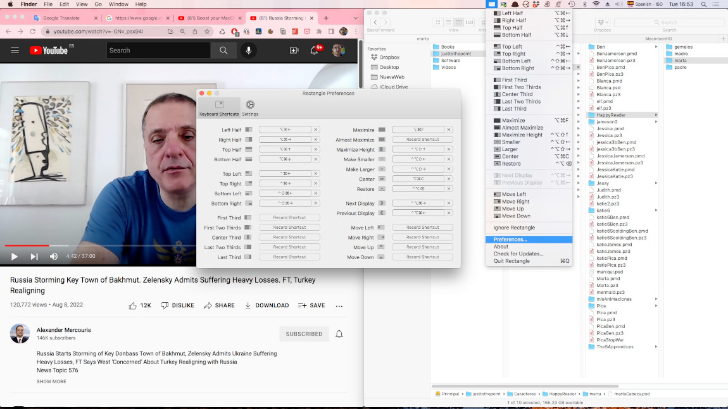
Task: Skip to next video in player
Action: [34, 256]
